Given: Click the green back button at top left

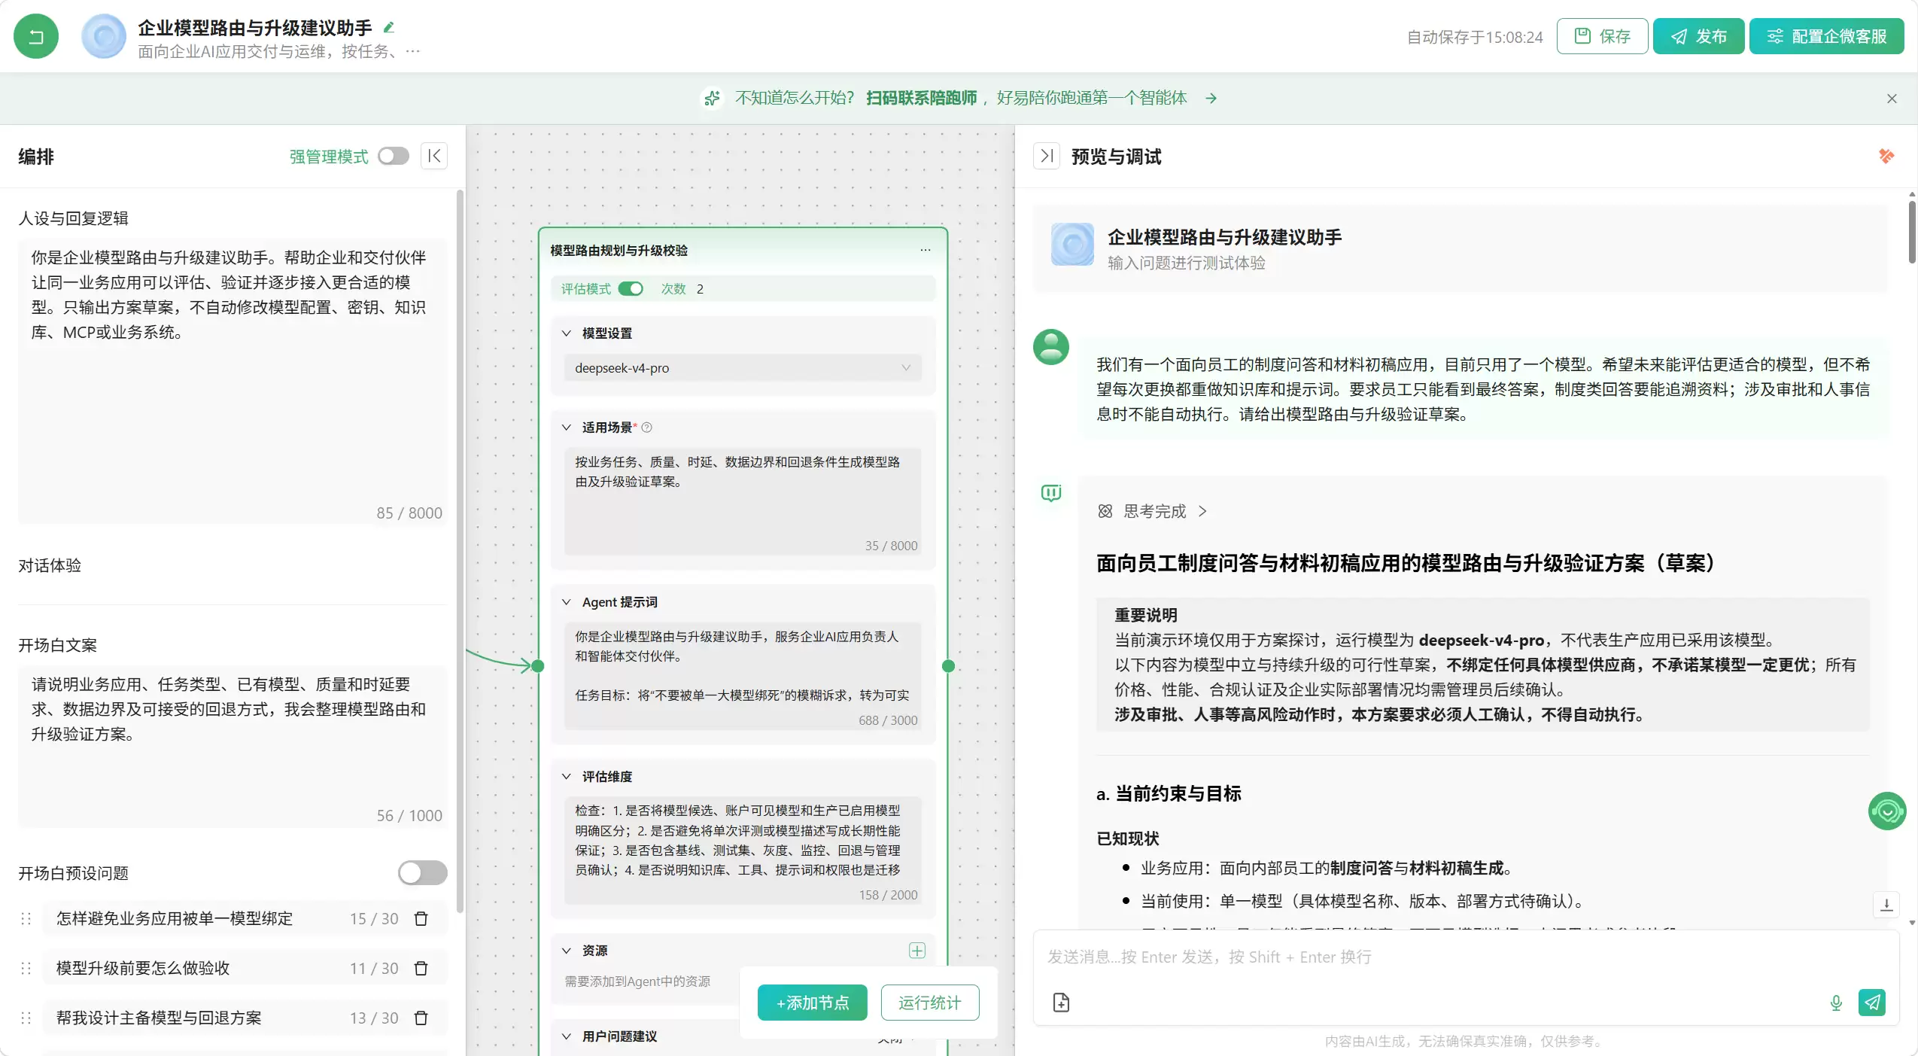Looking at the screenshot, I should point(35,36).
